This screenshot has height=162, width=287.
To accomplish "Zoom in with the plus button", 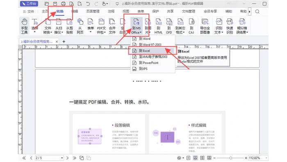I will 246,158.
